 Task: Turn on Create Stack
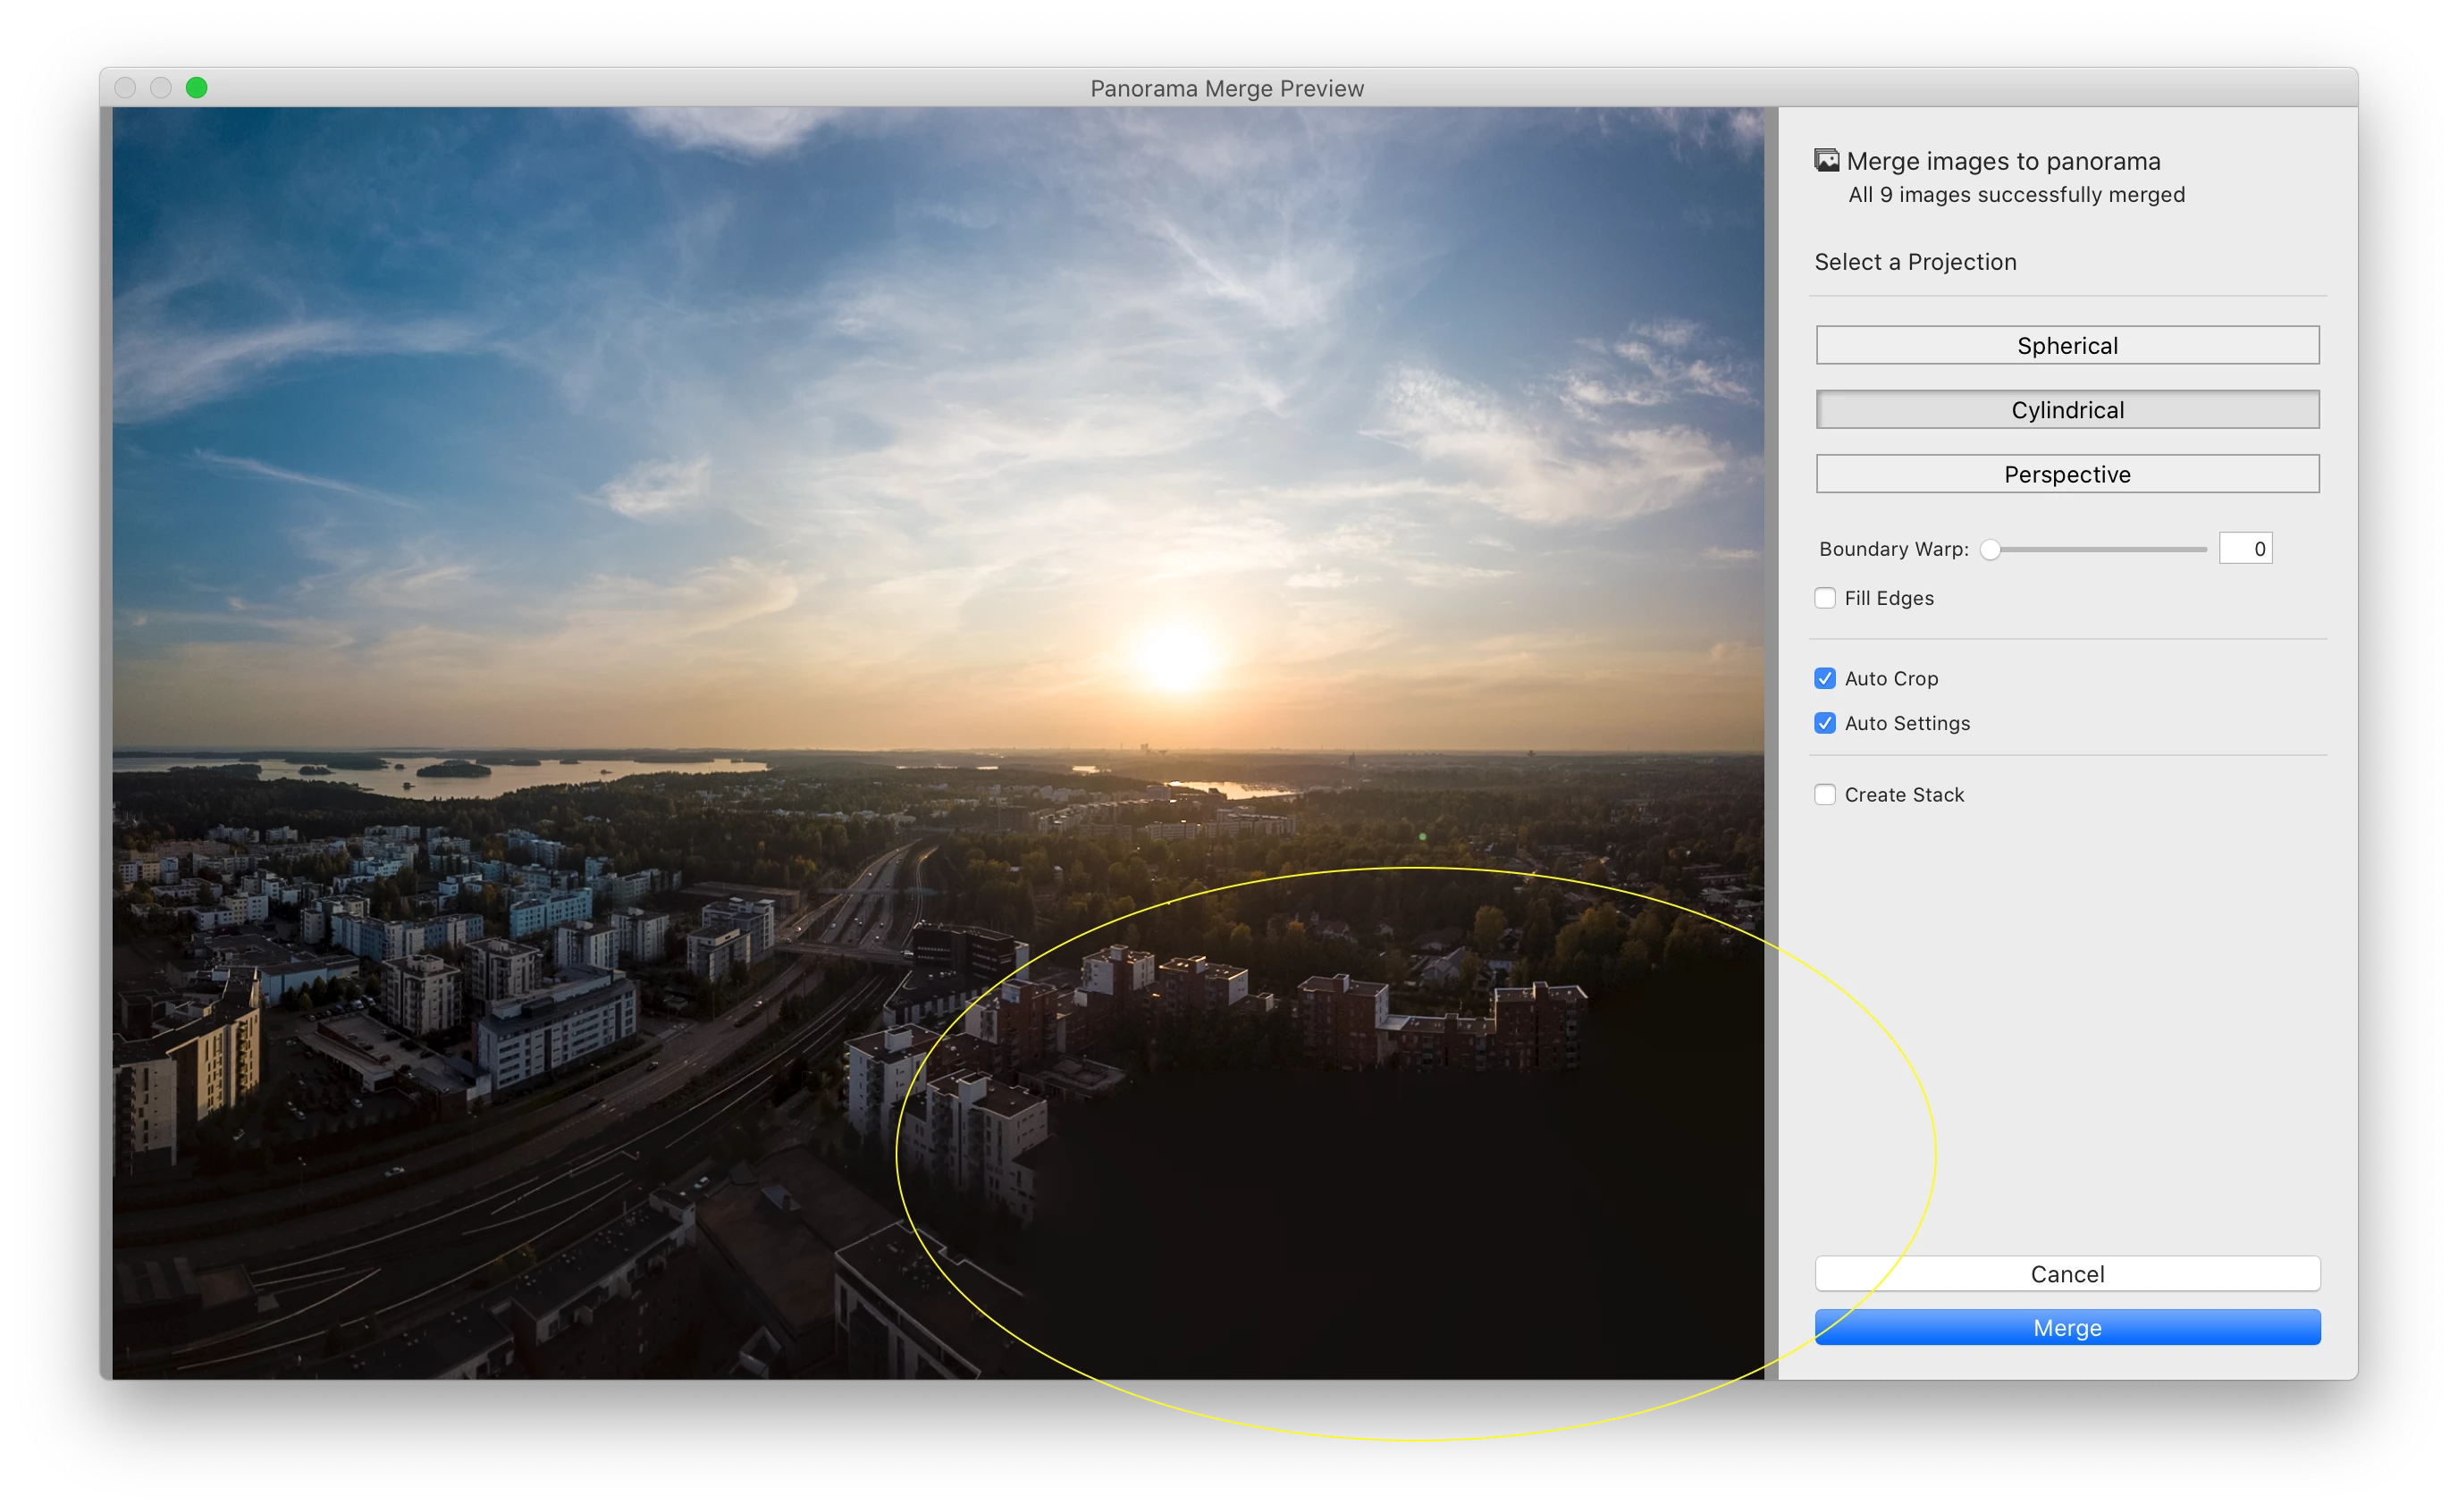pyautogui.click(x=1825, y=795)
